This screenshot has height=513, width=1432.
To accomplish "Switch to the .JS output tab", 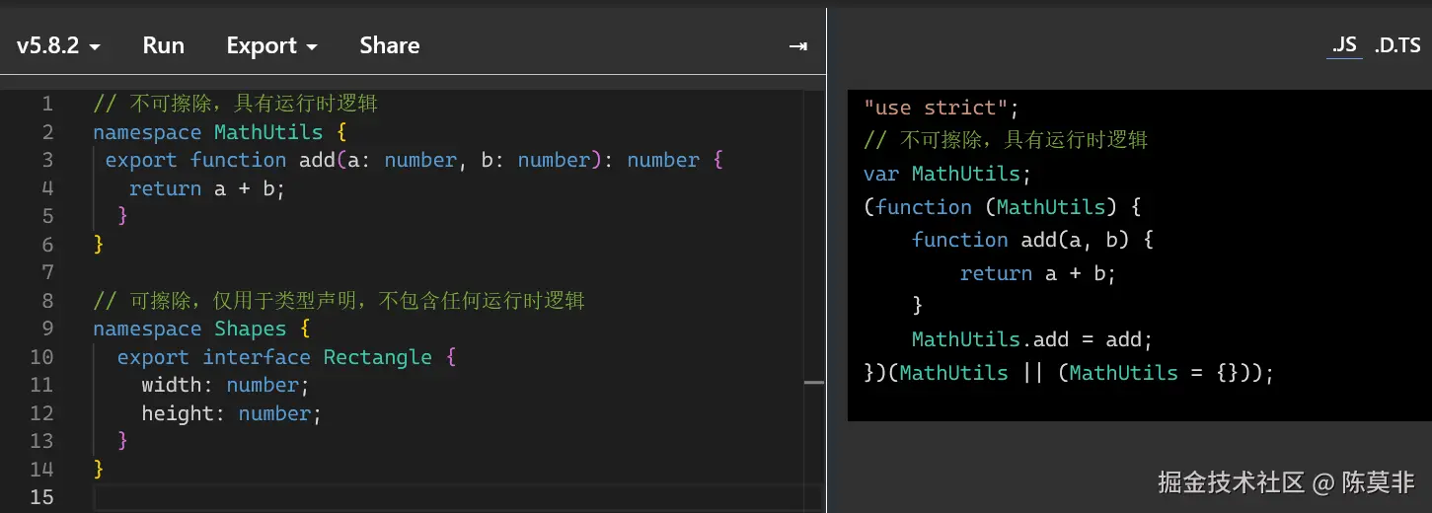I will pyautogui.click(x=1344, y=45).
